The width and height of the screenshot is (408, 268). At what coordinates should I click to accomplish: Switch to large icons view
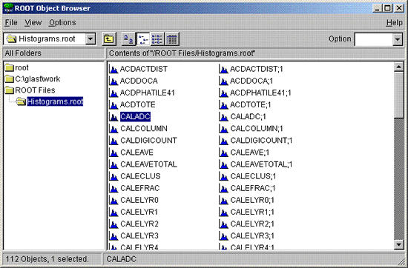pos(128,39)
